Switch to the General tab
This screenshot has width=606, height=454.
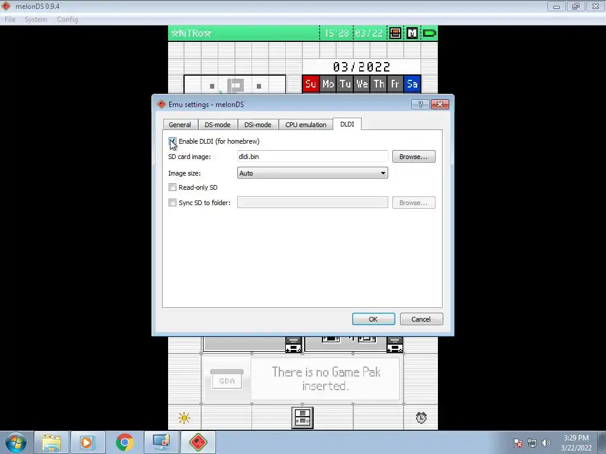click(180, 125)
